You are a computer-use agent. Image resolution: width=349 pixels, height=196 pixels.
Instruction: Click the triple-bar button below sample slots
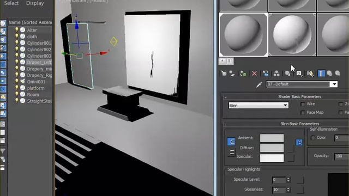click(230, 61)
